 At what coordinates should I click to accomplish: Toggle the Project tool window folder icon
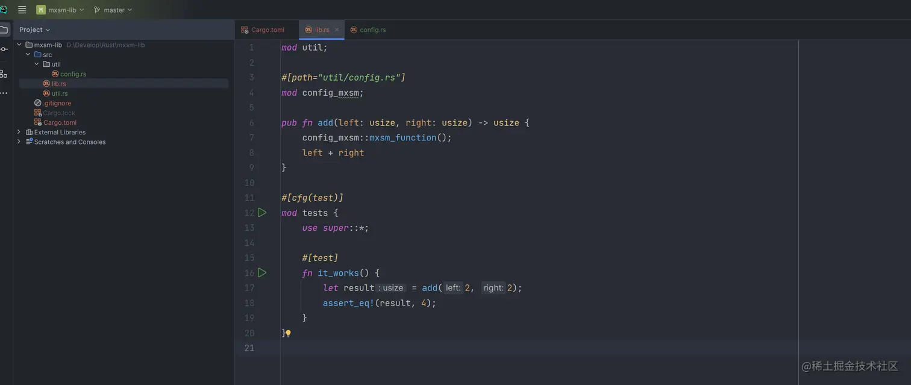tap(4, 30)
